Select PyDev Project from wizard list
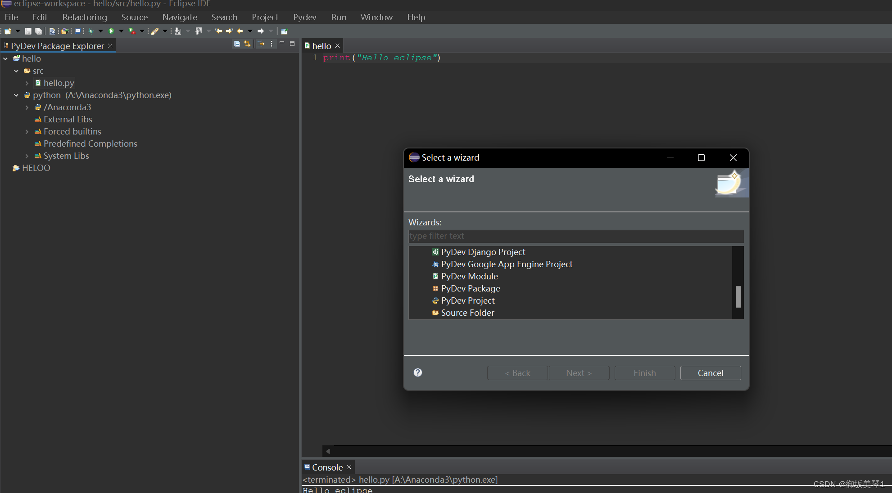This screenshot has width=892, height=493. [x=467, y=300]
